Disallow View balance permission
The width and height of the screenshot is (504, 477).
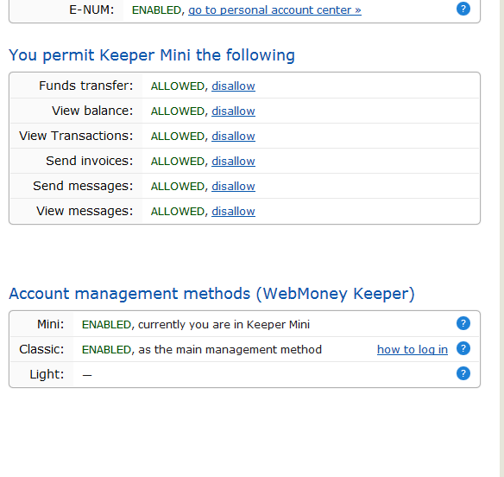pos(233,111)
